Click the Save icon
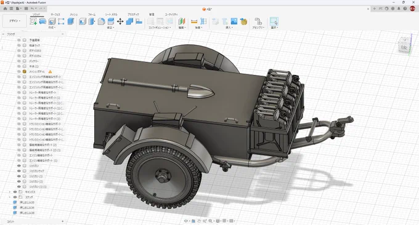 pyautogui.click(x=26, y=9)
